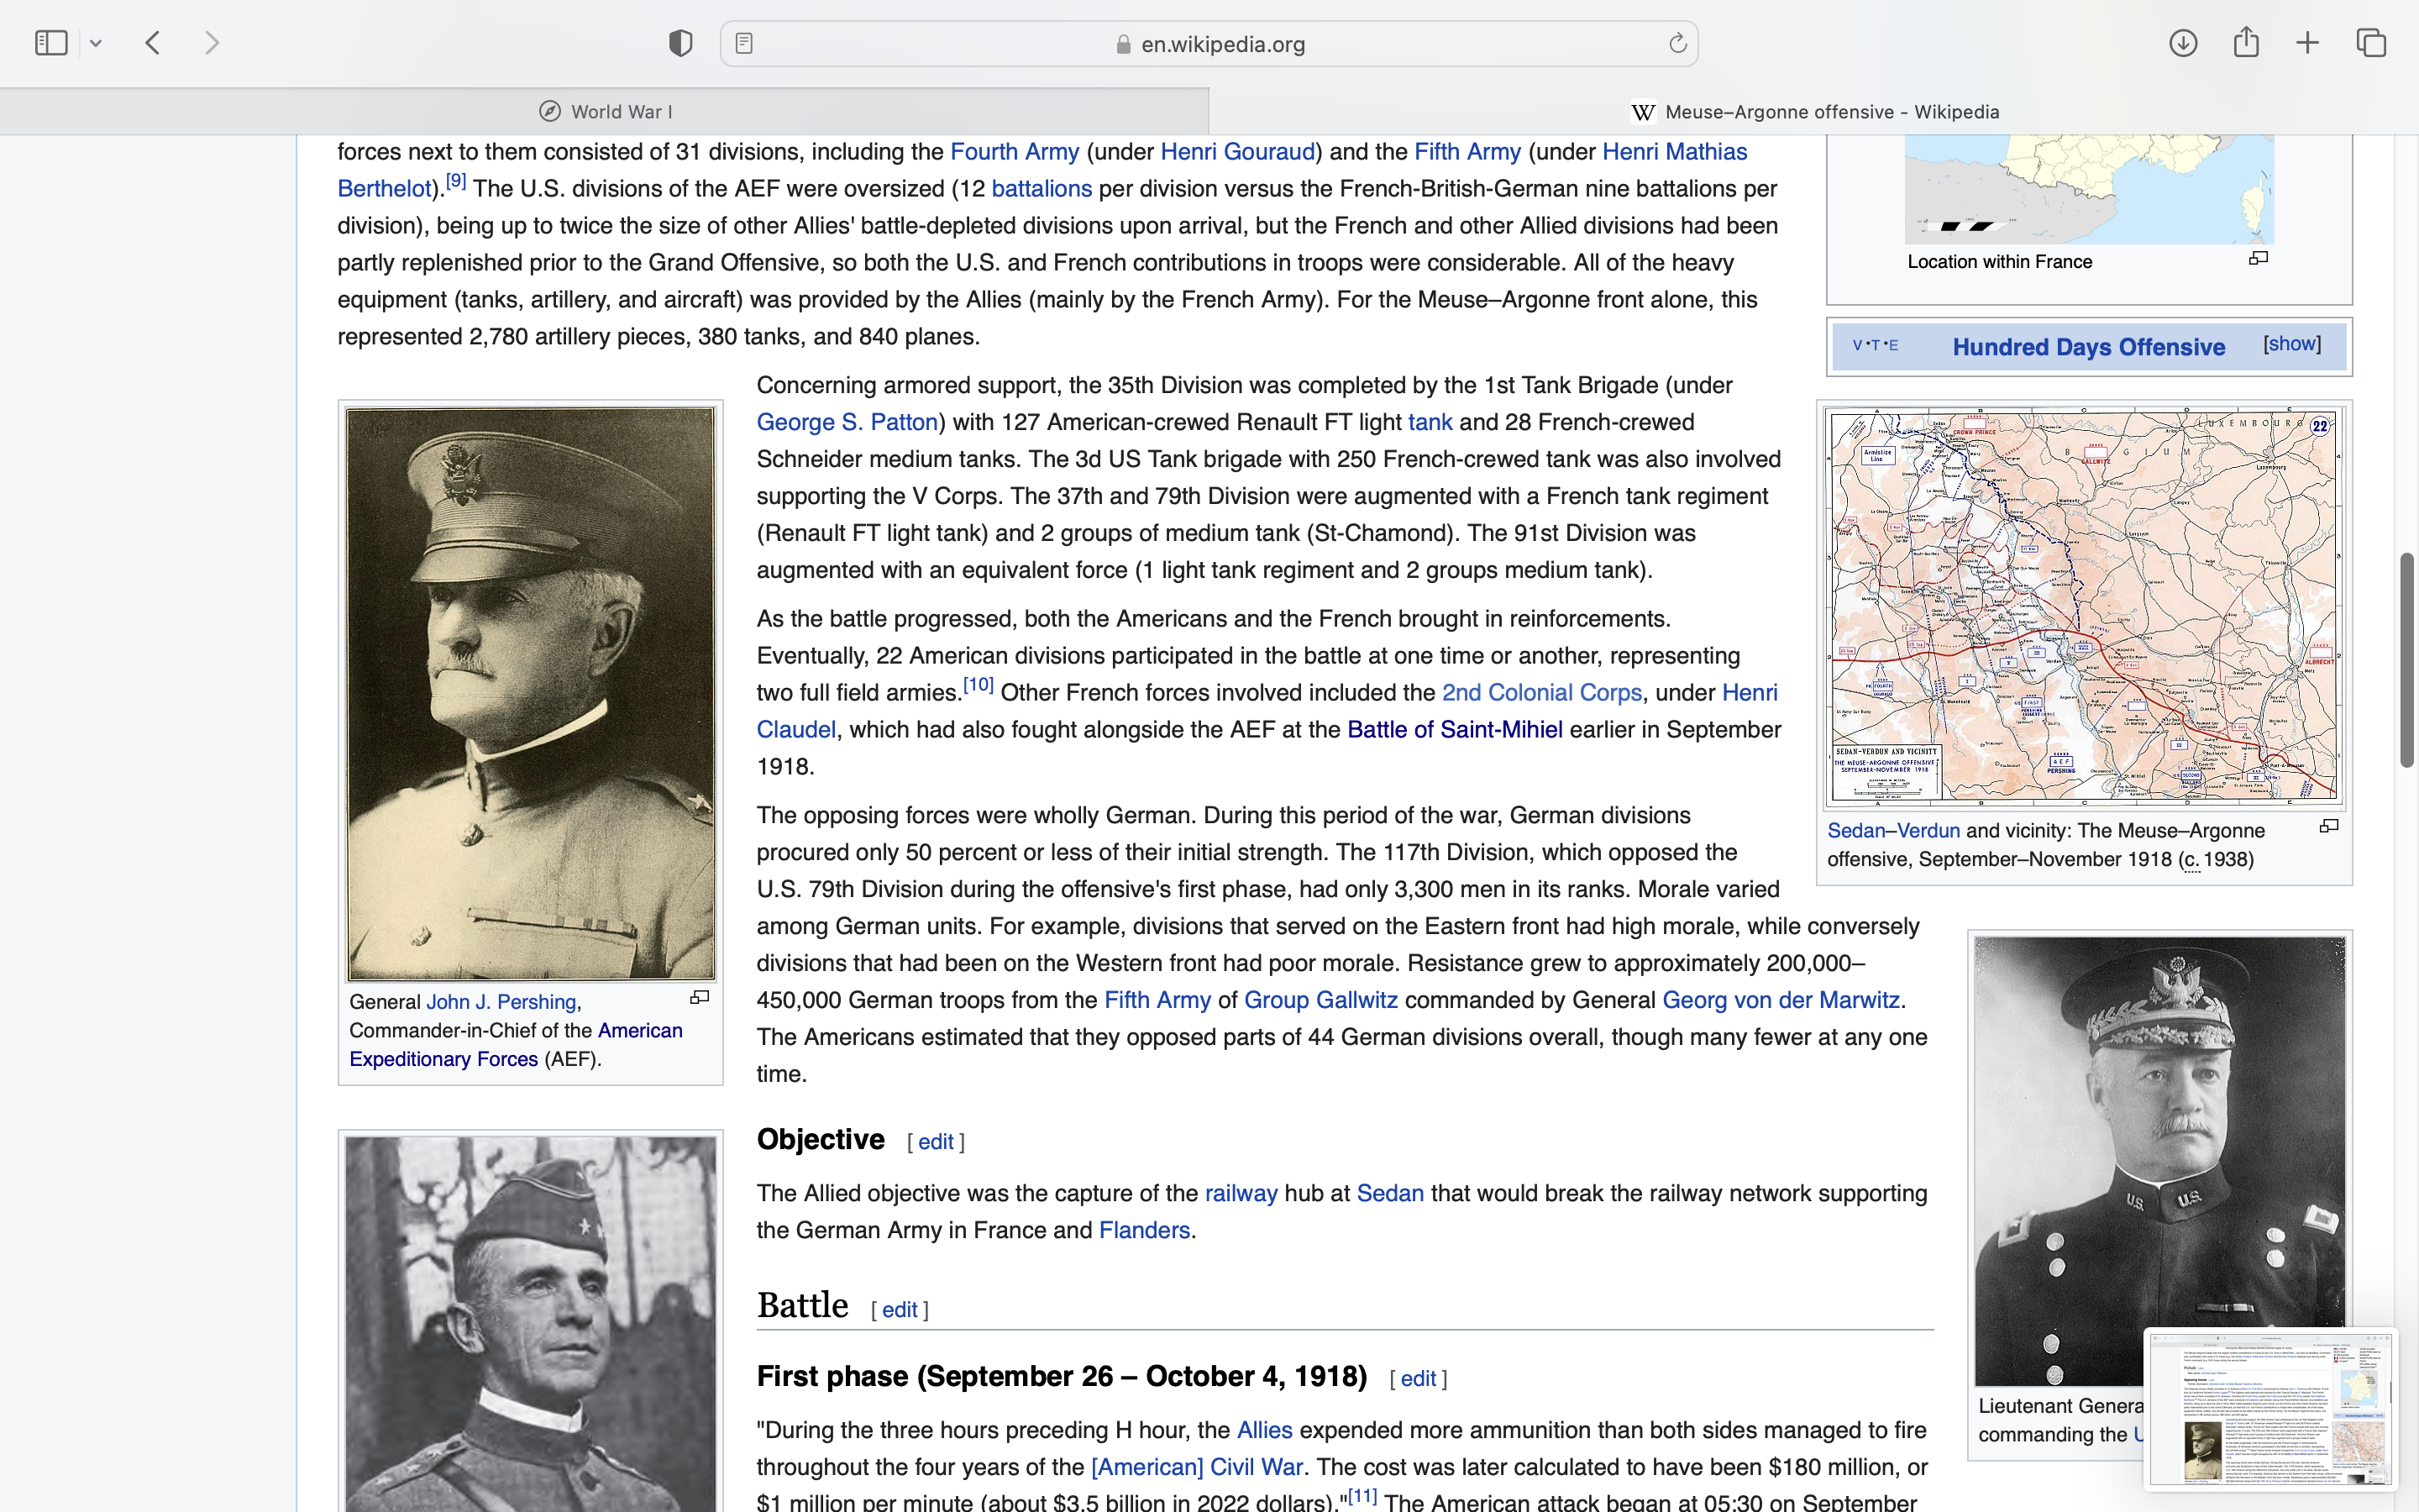Select the Meuse–Argonne offensive tab

(x=1813, y=112)
